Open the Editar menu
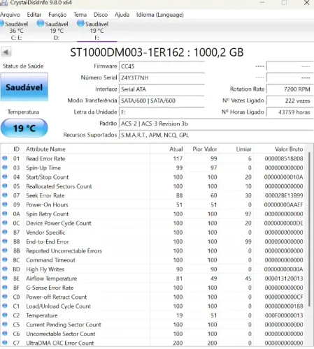Screen dimensions: 314x349 point(34,15)
